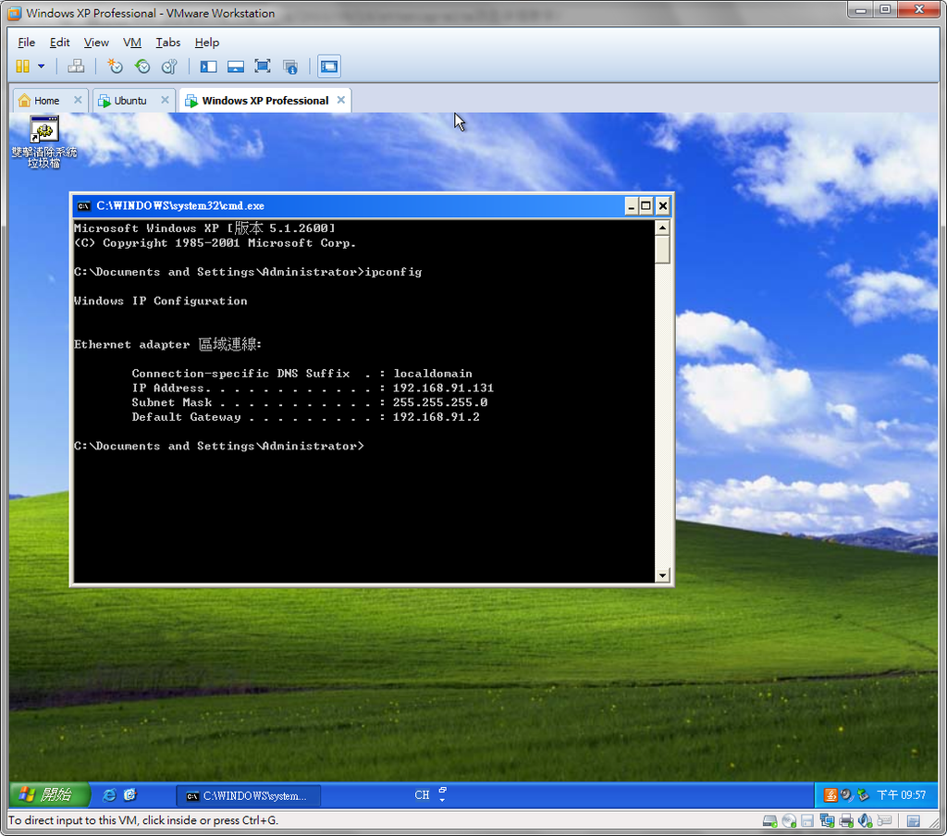Click the CH language bar indicator
This screenshot has width=947, height=836.
(422, 795)
